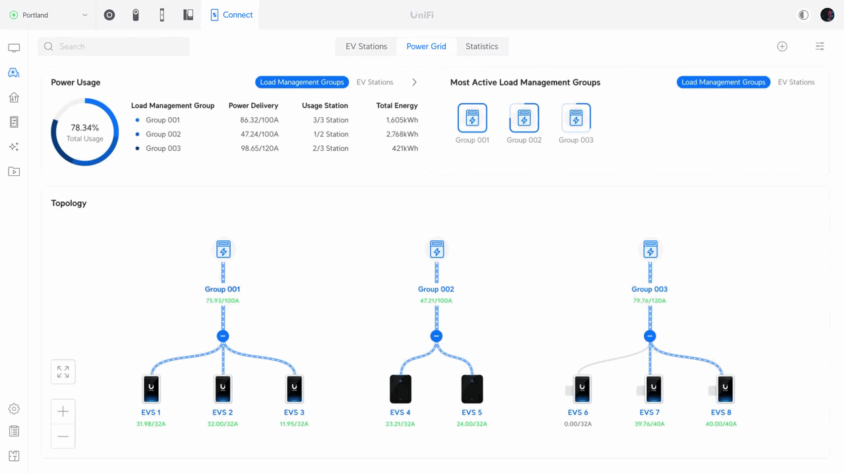Open the filter settings sliders icon
844x474 pixels.
tap(820, 46)
